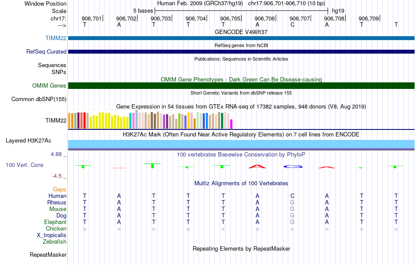Click the red bar in GTEx expression chart
Image resolution: width=415 pixels, height=265 pixels.
pos(84,121)
